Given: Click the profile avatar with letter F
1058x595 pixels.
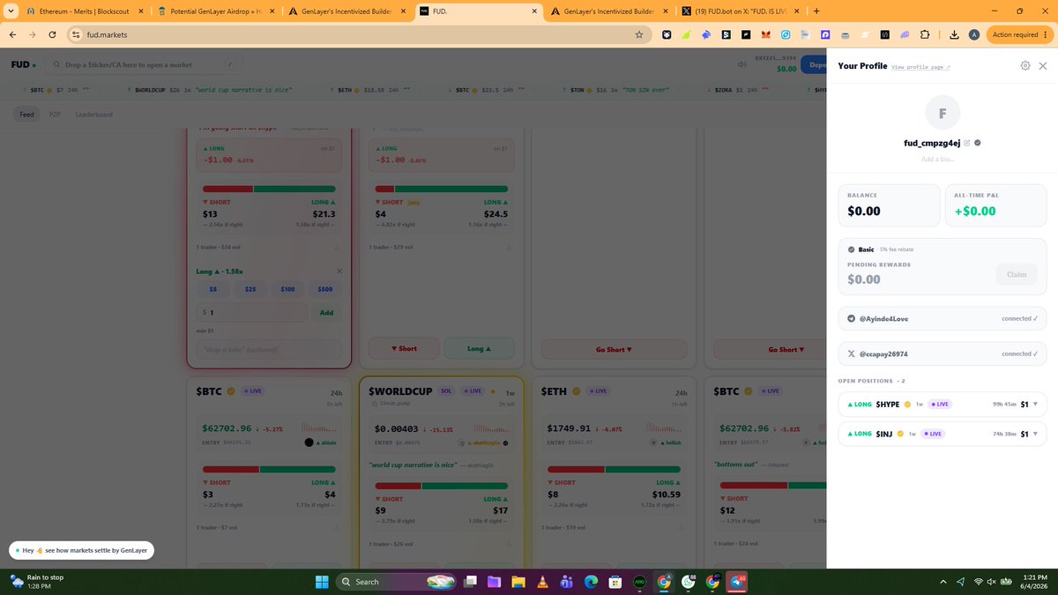Looking at the screenshot, I should (x=943, y=114).
